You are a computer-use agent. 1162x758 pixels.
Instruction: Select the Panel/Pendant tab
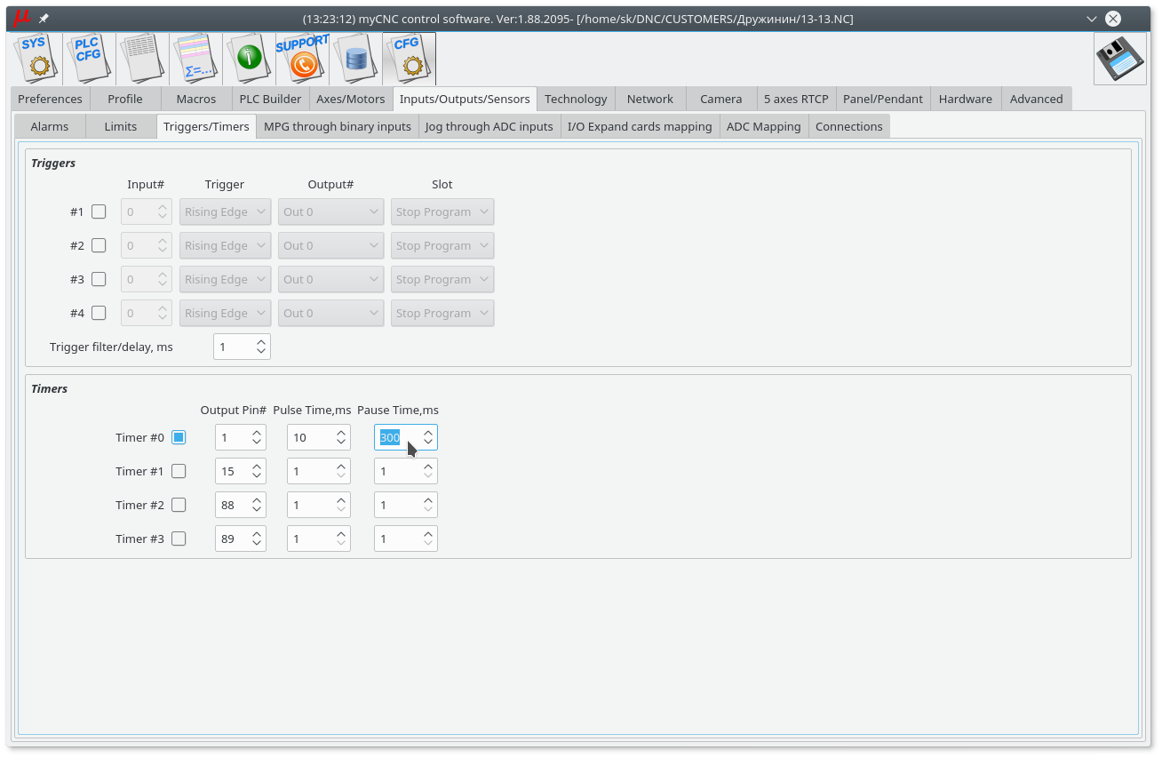pos(883,99)
